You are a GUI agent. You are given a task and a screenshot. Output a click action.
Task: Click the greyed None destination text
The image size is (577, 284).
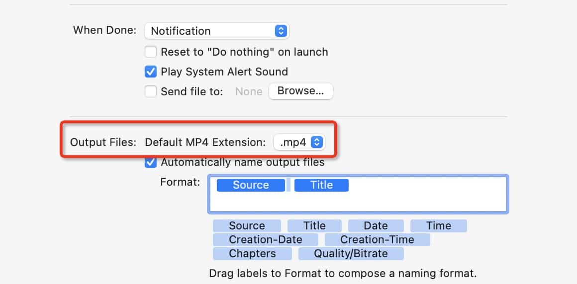[249, 91]
